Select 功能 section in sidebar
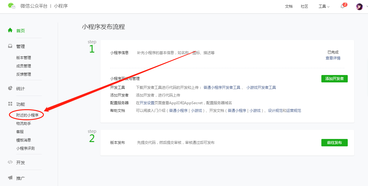This screenshot has height=186, width=368. (21, 104)
